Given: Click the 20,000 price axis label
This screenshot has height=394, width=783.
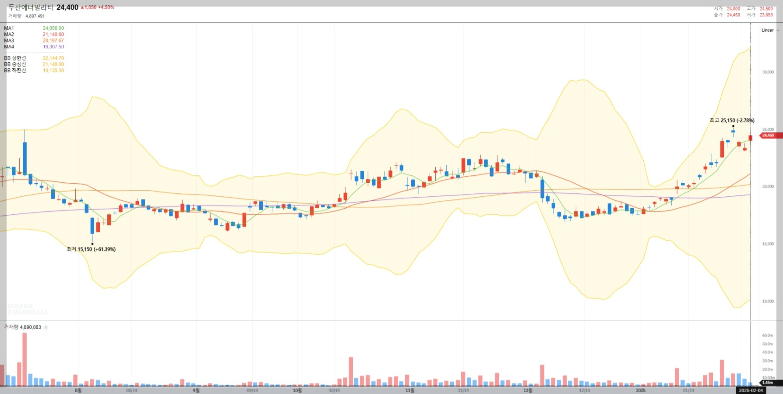Looking at the screenshot, I should 768,187.
